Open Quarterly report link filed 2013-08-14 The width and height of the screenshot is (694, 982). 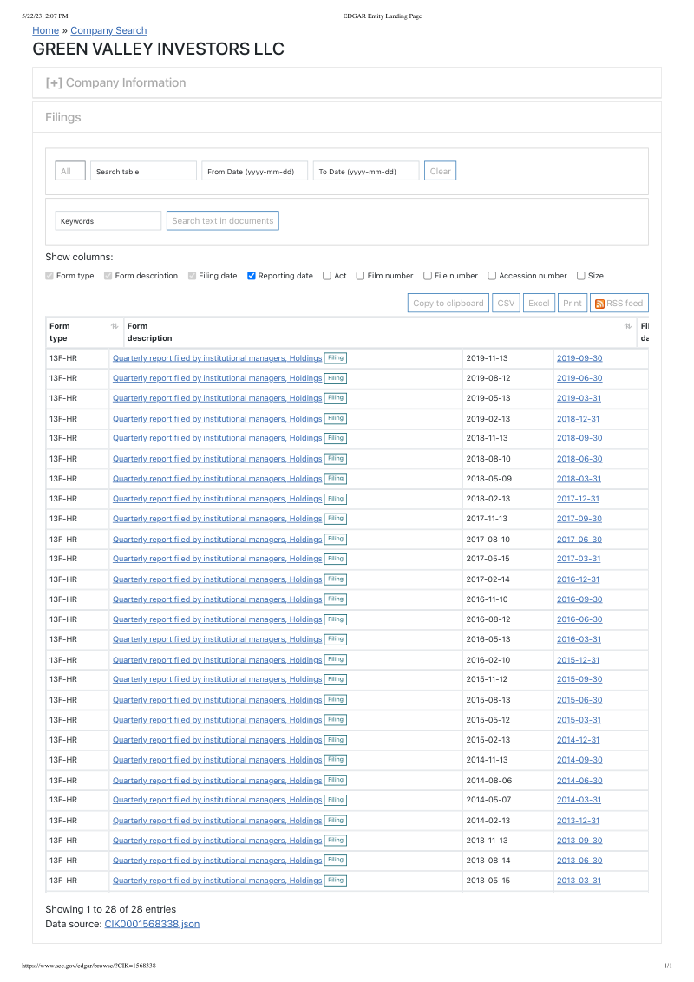pos(218,861)
